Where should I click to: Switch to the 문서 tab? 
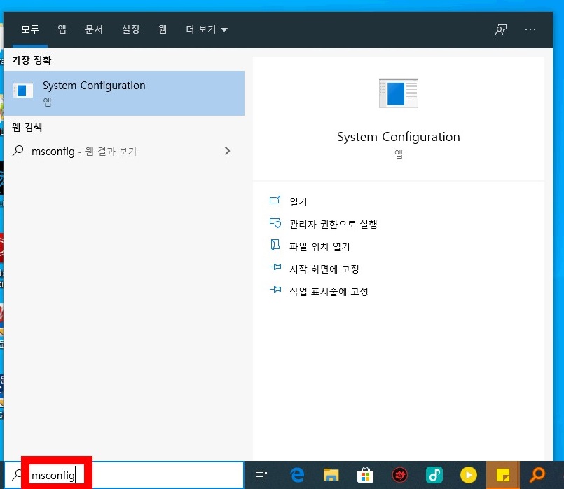(x=94, y=29)
